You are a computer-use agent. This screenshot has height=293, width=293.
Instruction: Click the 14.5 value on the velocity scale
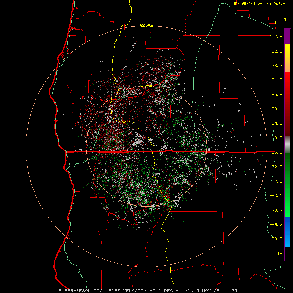pyautogui.click(x=277, y=123)
